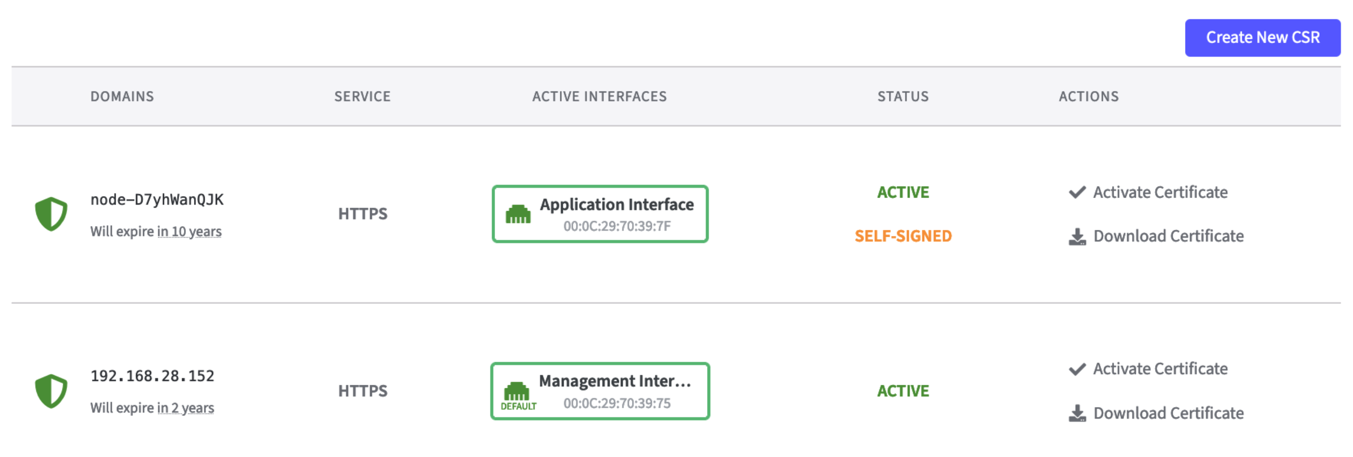Click the 'in 2 years' expiry text
This screenshot has width=1353, height=457.
[x=185, y=408]
